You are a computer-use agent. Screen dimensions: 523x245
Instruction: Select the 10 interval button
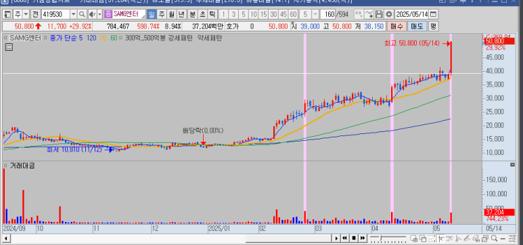254,14
